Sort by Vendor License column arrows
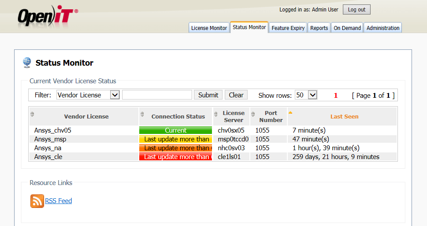Image resolution: width=427 pixels, height=226 pixels. [32, 114]
